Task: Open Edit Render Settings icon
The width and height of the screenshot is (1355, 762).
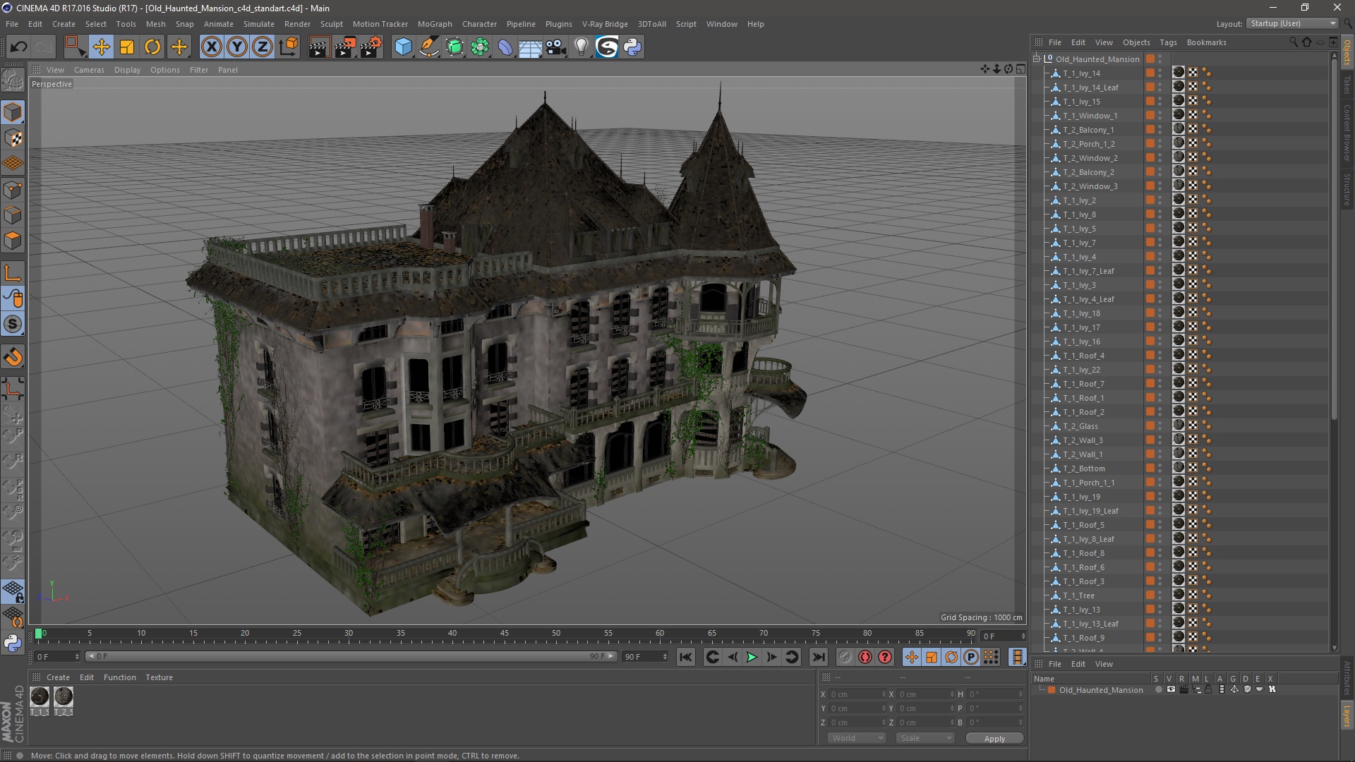Action: tap(371, 47)
